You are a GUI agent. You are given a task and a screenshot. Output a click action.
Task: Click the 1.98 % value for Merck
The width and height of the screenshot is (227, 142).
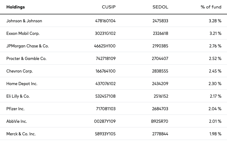tap(215, 134)
